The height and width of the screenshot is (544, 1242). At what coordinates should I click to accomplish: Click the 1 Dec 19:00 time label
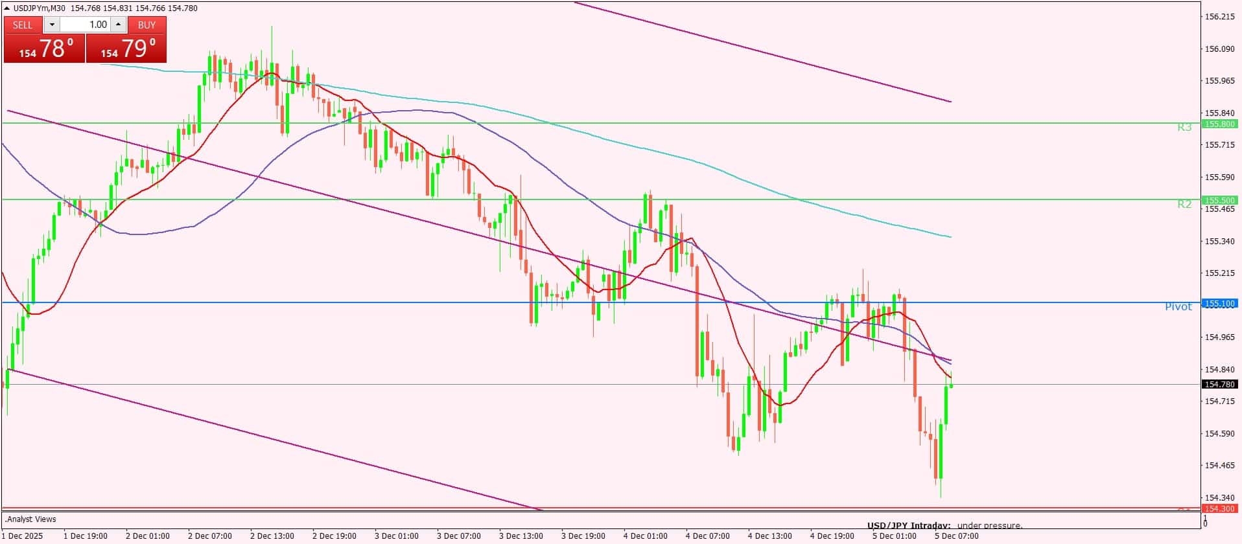pos(86,536)
